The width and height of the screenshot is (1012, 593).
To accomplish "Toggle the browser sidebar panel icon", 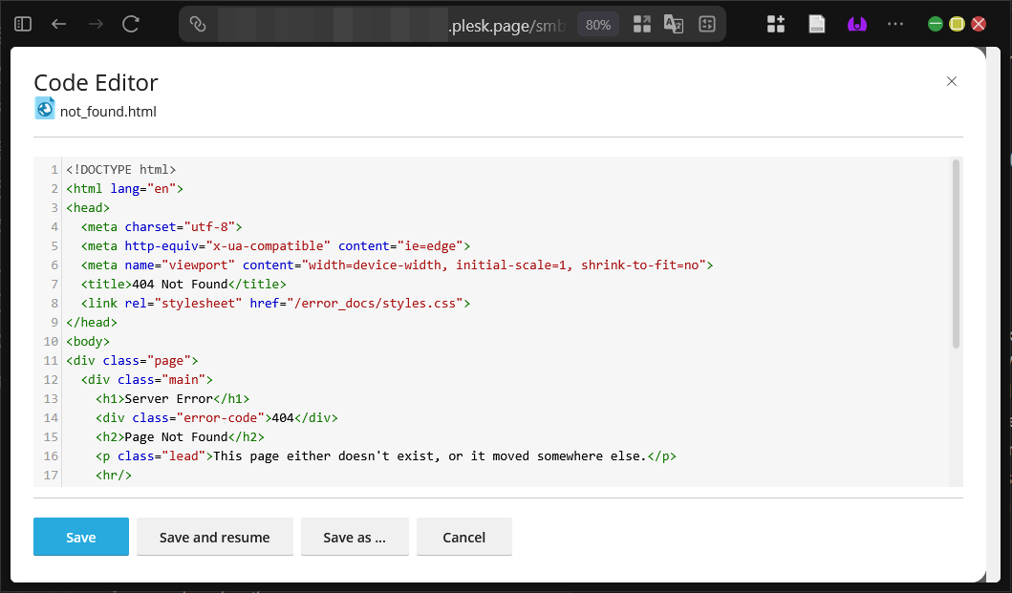I will tap(23, 25).
